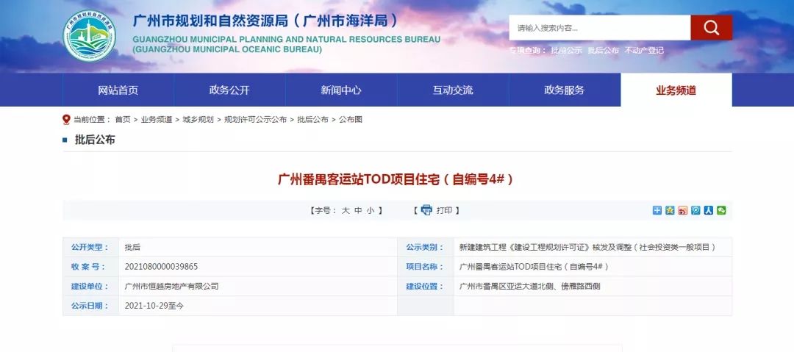794x352 pixels.
Task: Click the blue plus share icon
Action: [657, 210]
